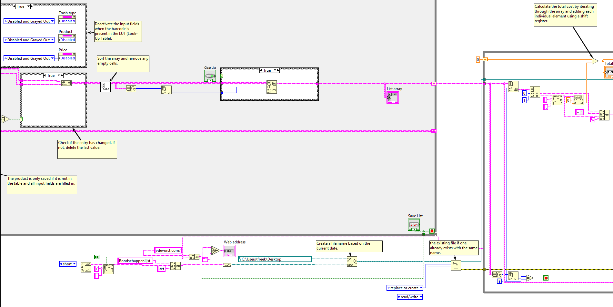
Task: Open the 'read/write' enum dropdown
Action: 410,297
